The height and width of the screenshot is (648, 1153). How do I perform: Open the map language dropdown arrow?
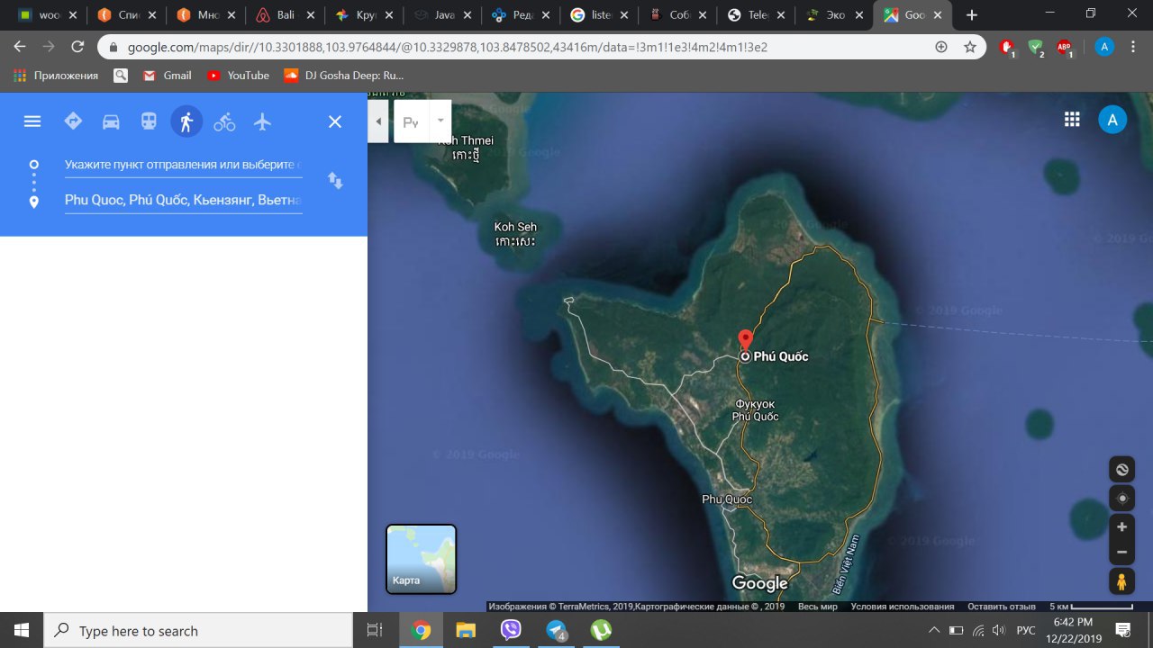(x=440, y=121)
